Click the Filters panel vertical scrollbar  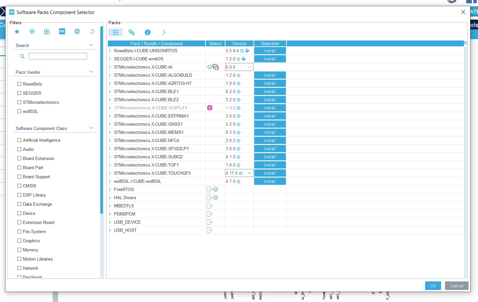tap(102, 121)
